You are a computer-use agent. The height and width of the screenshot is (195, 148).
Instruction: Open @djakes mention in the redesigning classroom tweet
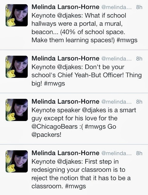point(70,162)
